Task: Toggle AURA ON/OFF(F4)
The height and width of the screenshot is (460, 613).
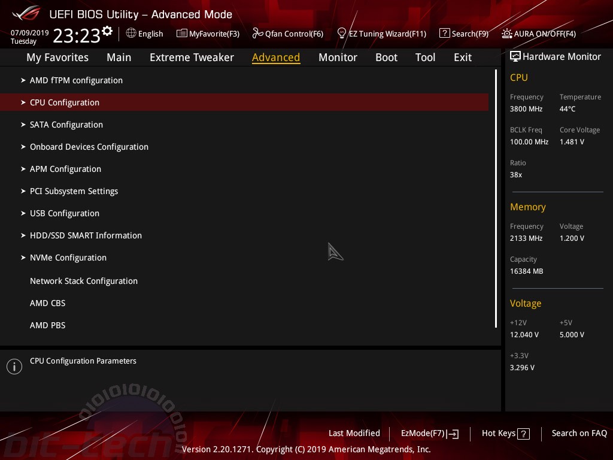Action: tap(545, 34)
